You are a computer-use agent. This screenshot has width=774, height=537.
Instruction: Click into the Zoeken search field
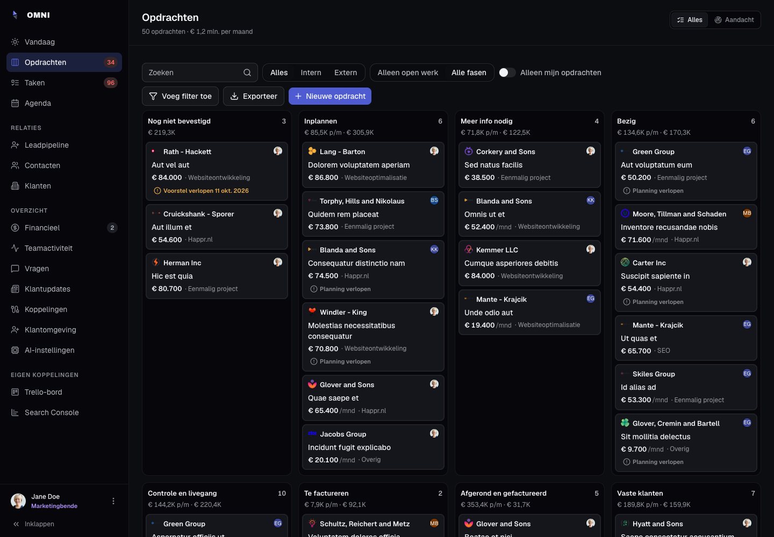coord(200,72)
